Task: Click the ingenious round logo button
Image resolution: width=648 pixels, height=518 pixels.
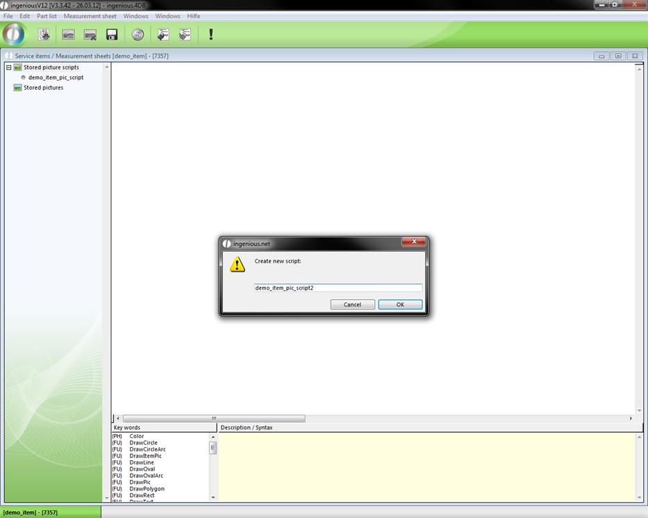Action: click(13, 34)
